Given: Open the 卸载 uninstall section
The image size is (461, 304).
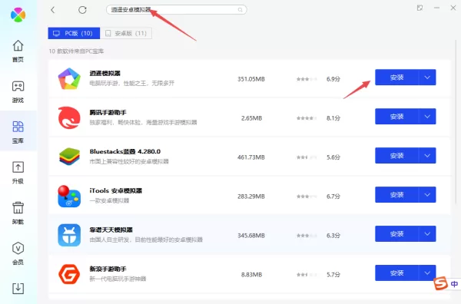Looking at the screenshot, I should click(x=18, y=213).
